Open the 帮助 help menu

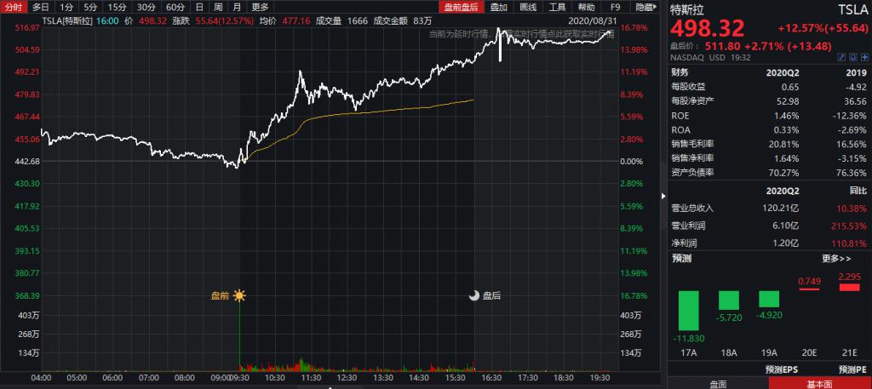pyautogui.click(x=586, y=7)
